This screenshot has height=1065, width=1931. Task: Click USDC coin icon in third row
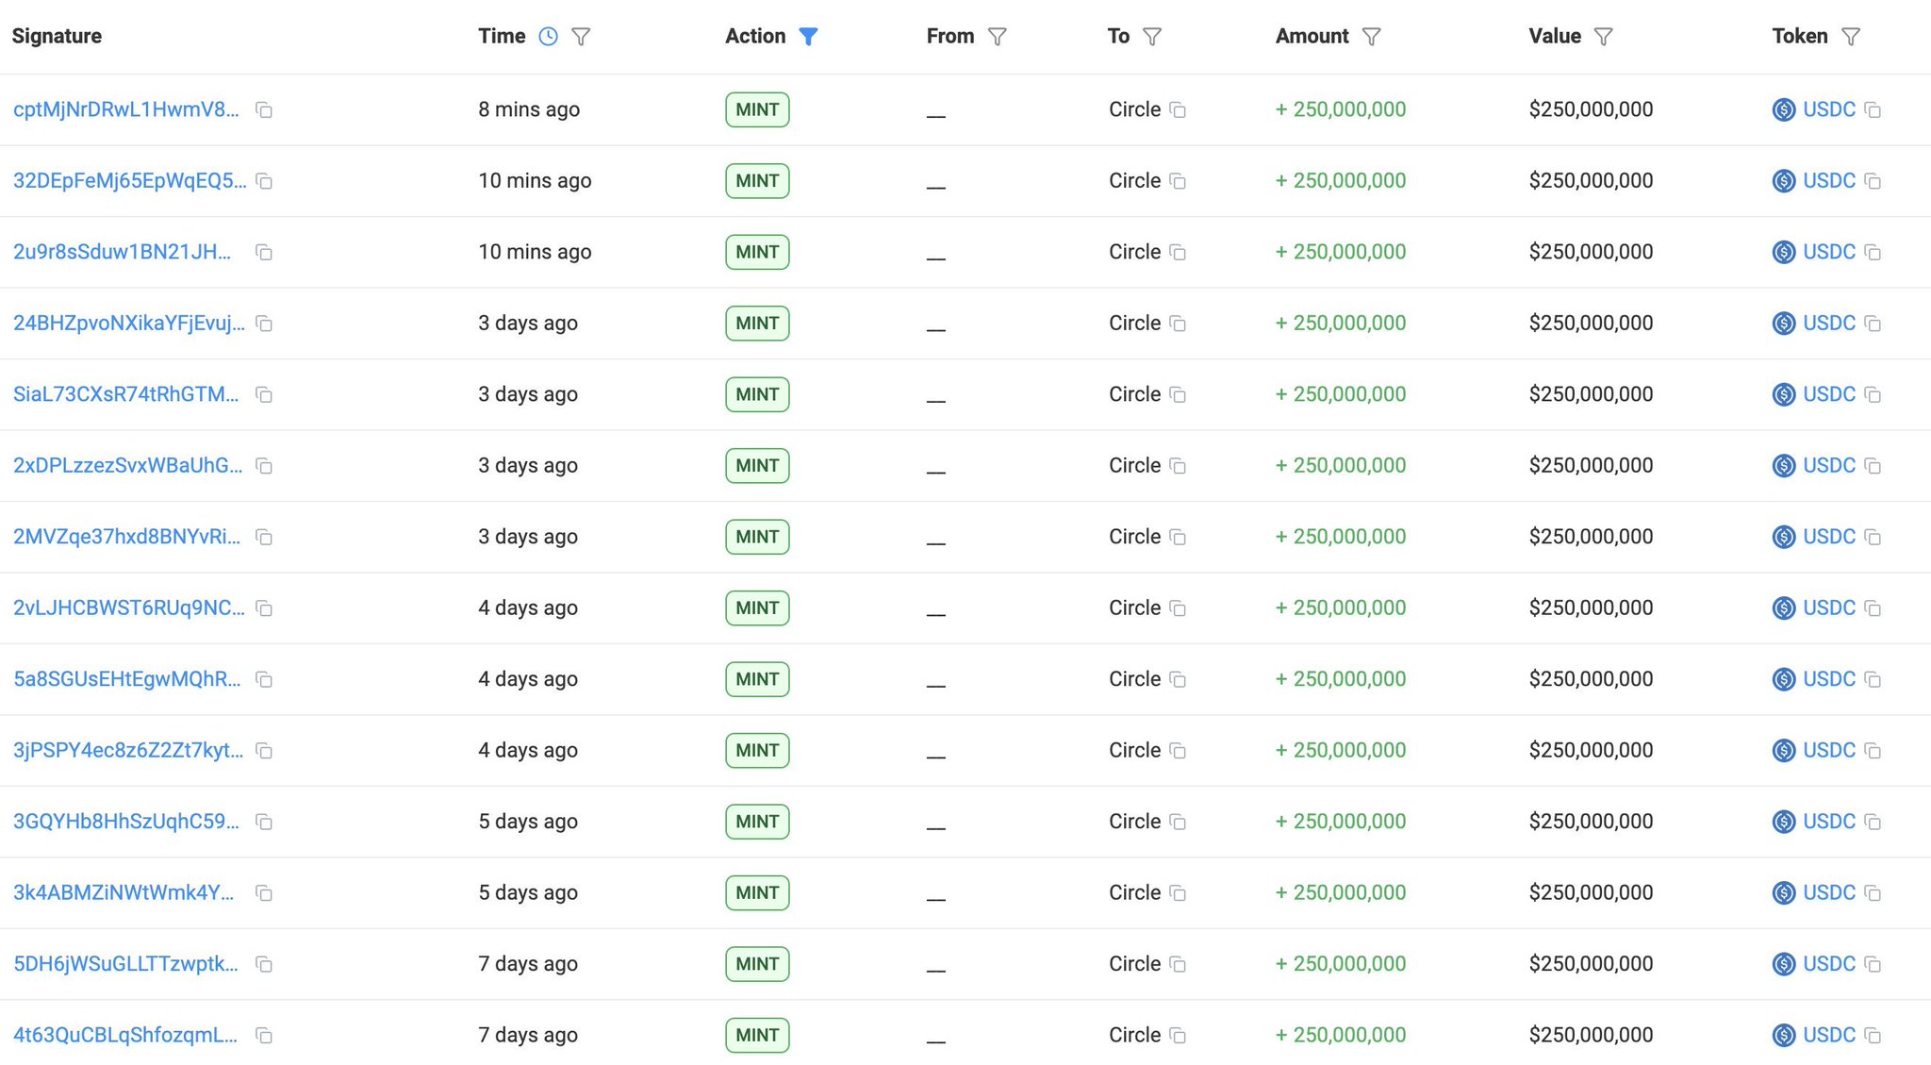(1783, 252)
